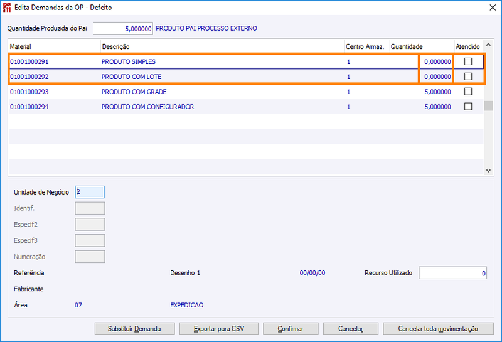Click quantity 5,000000 of PRODUTO COM CONFIGURADOR
Screen dimensions: 502x342
(x=437, y=107)
